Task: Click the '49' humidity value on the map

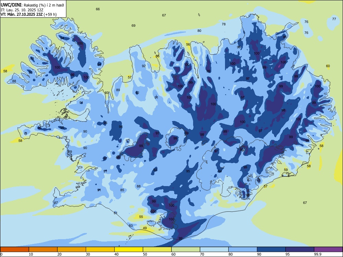Action: tap(145, 228)
